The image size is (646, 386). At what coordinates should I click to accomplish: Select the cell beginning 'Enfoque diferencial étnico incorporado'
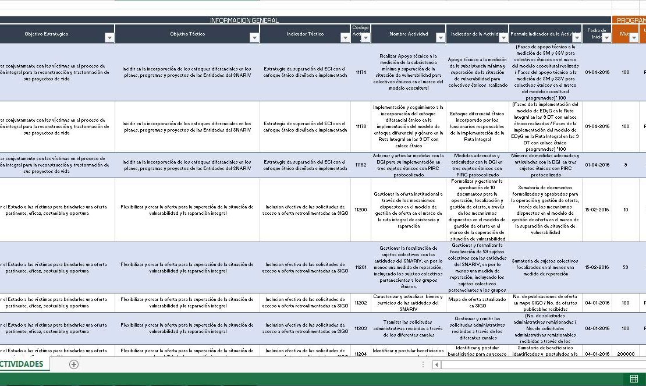pyautogui.click(x=477, y=126)
